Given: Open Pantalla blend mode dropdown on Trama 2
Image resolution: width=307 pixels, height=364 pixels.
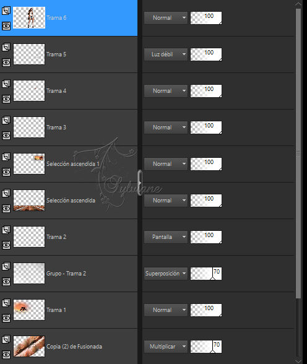Looking at the screenshot, I should (x=166, y=236).
